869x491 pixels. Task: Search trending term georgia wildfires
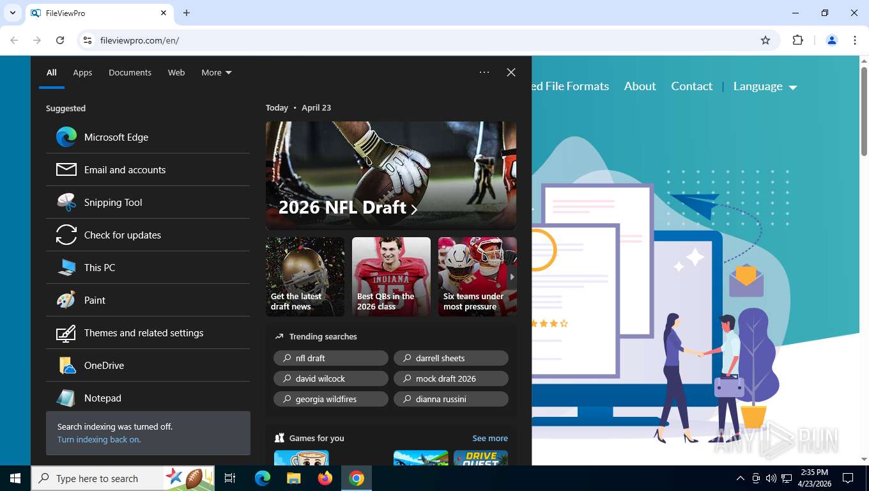click(331, 399)
